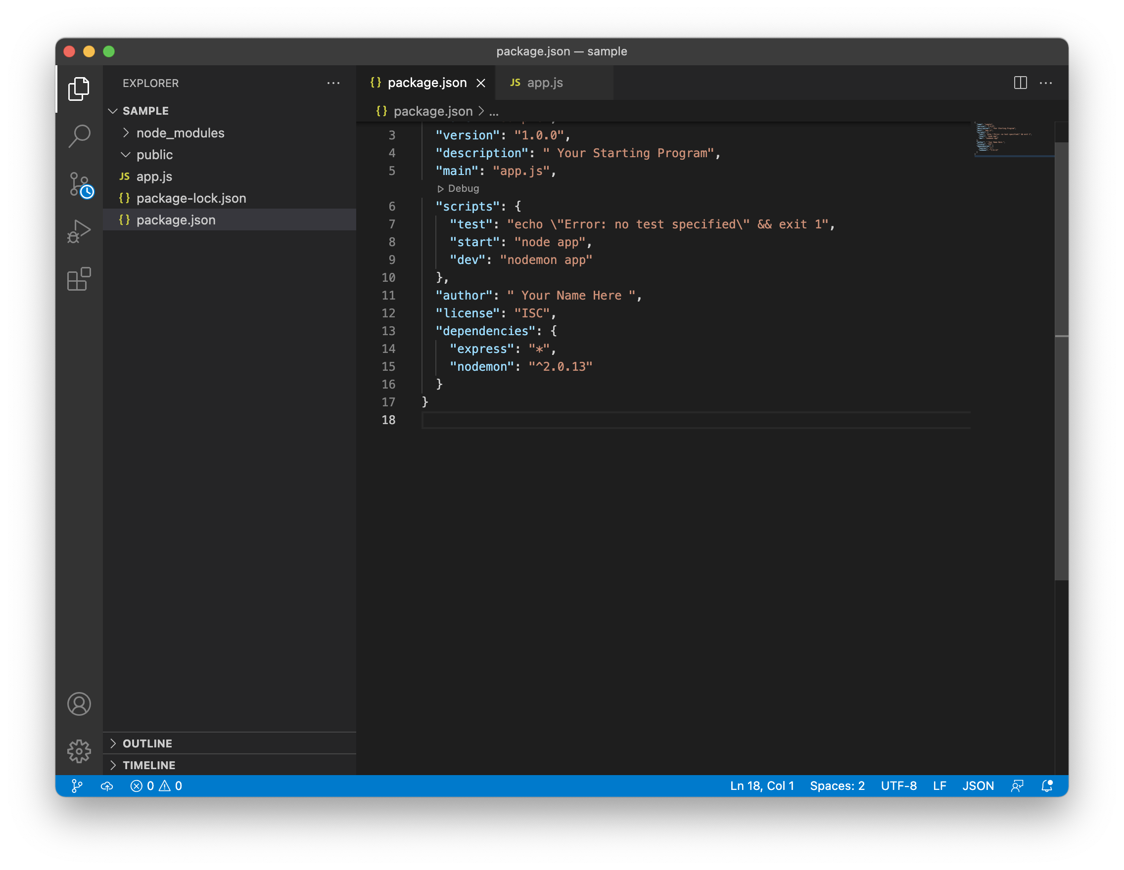Image resolution: width=1124 pixels, height=870 pixels.
Task: Expand the OUTLINE section
Action: 147,743
